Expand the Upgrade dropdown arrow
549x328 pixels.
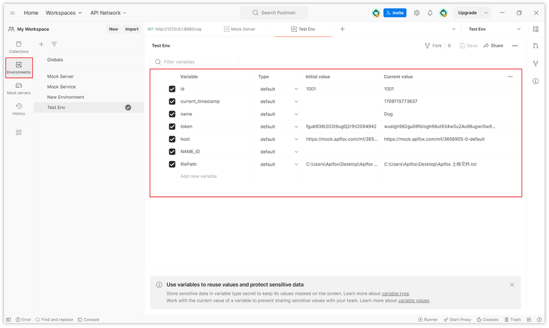485,12
